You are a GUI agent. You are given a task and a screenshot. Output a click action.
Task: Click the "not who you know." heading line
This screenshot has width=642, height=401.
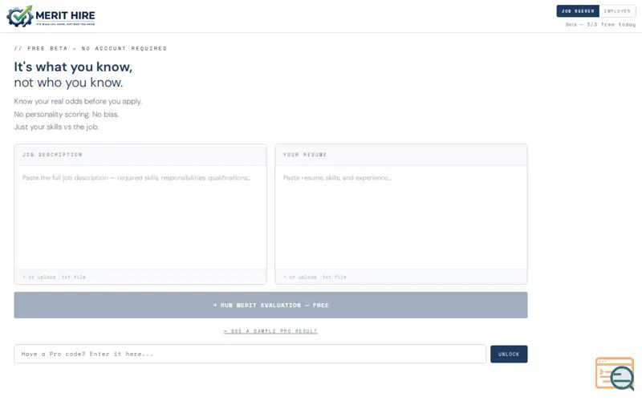pyautogui.click(x=68, y=83)
